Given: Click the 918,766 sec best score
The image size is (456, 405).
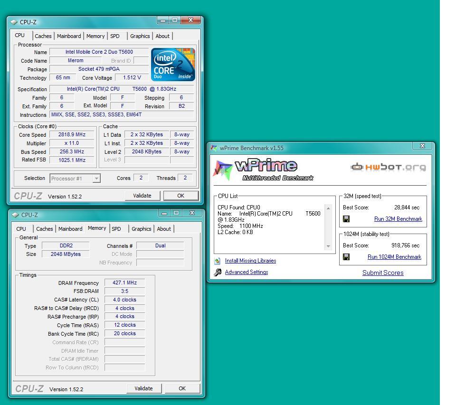Looking at the screenshot, I should pyautogui.click(x=405, y=245).
